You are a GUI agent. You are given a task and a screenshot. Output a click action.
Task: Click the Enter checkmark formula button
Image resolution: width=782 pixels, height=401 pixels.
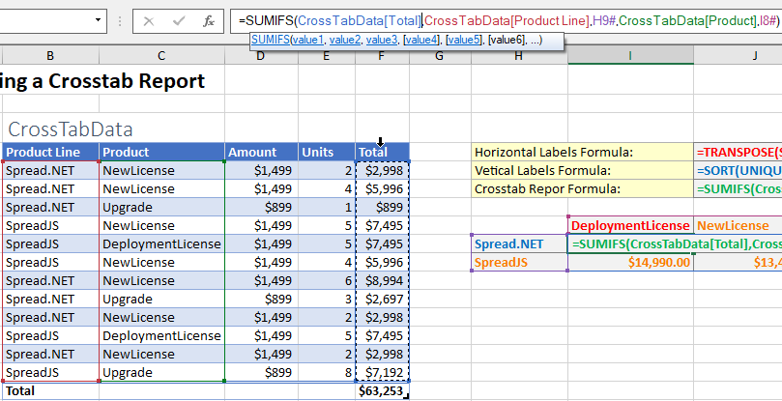click(179, 21)
